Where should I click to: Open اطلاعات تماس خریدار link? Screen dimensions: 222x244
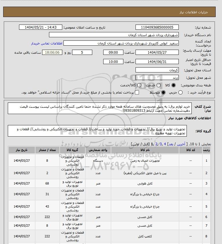coord(47,43)
